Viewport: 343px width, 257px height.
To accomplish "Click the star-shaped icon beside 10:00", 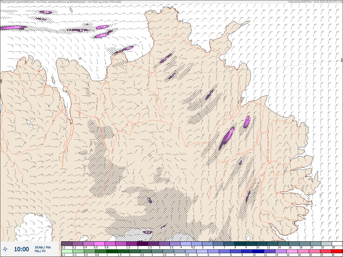I will (6, 249).
